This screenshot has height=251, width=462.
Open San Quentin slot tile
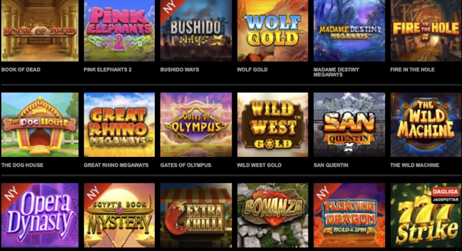pos(349,125)
